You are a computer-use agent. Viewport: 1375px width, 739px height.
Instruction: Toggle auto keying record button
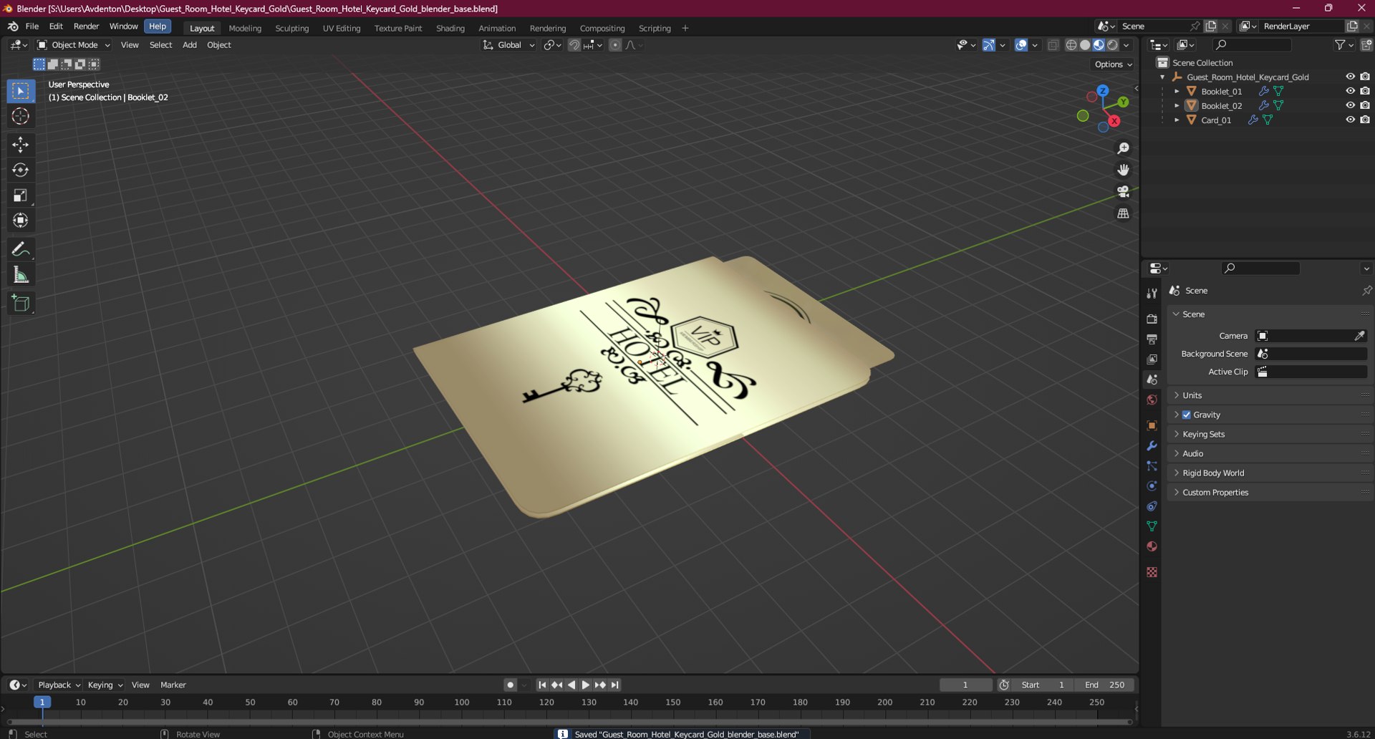coord(510,685)
